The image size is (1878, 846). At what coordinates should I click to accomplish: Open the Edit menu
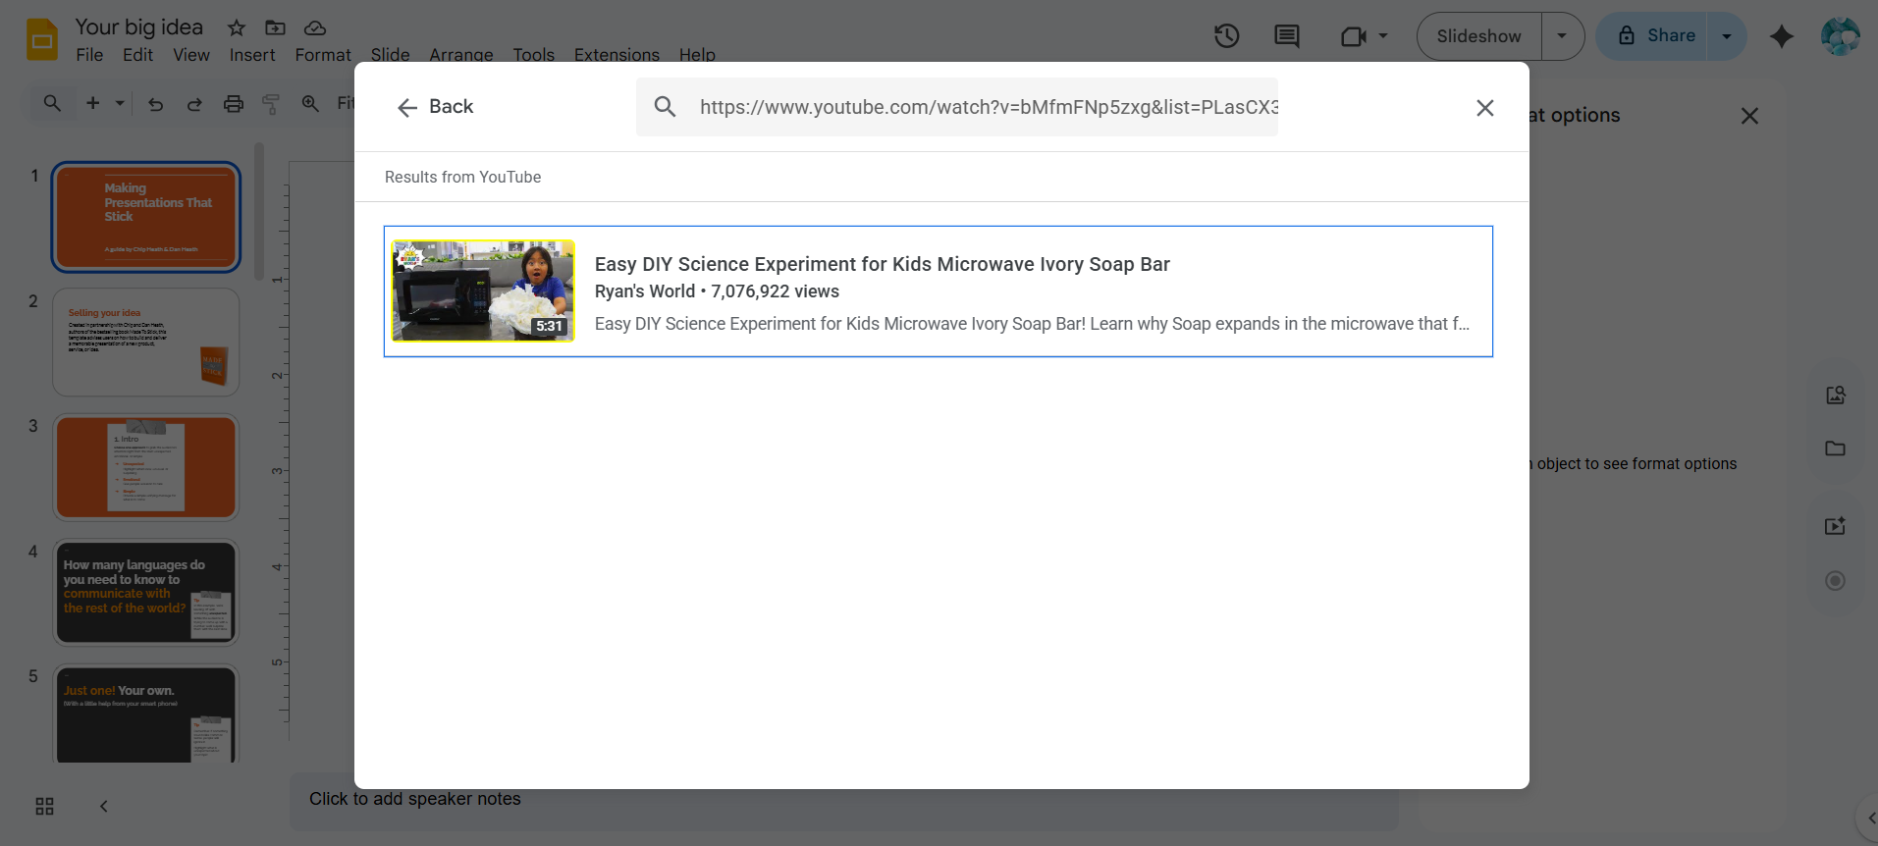pos(137,55)
